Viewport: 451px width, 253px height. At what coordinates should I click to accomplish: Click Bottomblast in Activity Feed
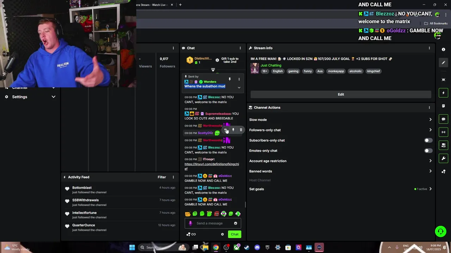[x=82, y=188]
